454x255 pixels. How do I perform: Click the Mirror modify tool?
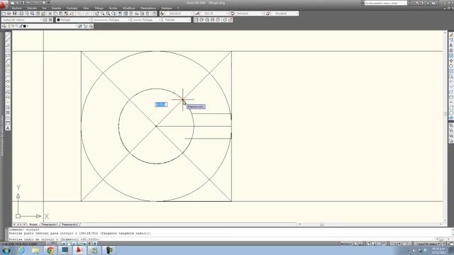(x=451, y=45)
